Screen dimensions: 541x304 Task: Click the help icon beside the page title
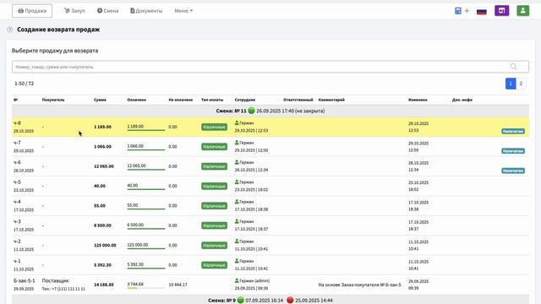(x=9, y=30)
